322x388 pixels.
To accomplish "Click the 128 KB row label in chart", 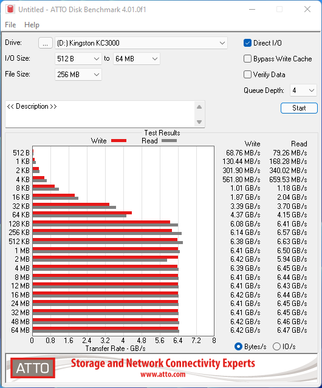I will pyautogui.click(x=19, y=223).
